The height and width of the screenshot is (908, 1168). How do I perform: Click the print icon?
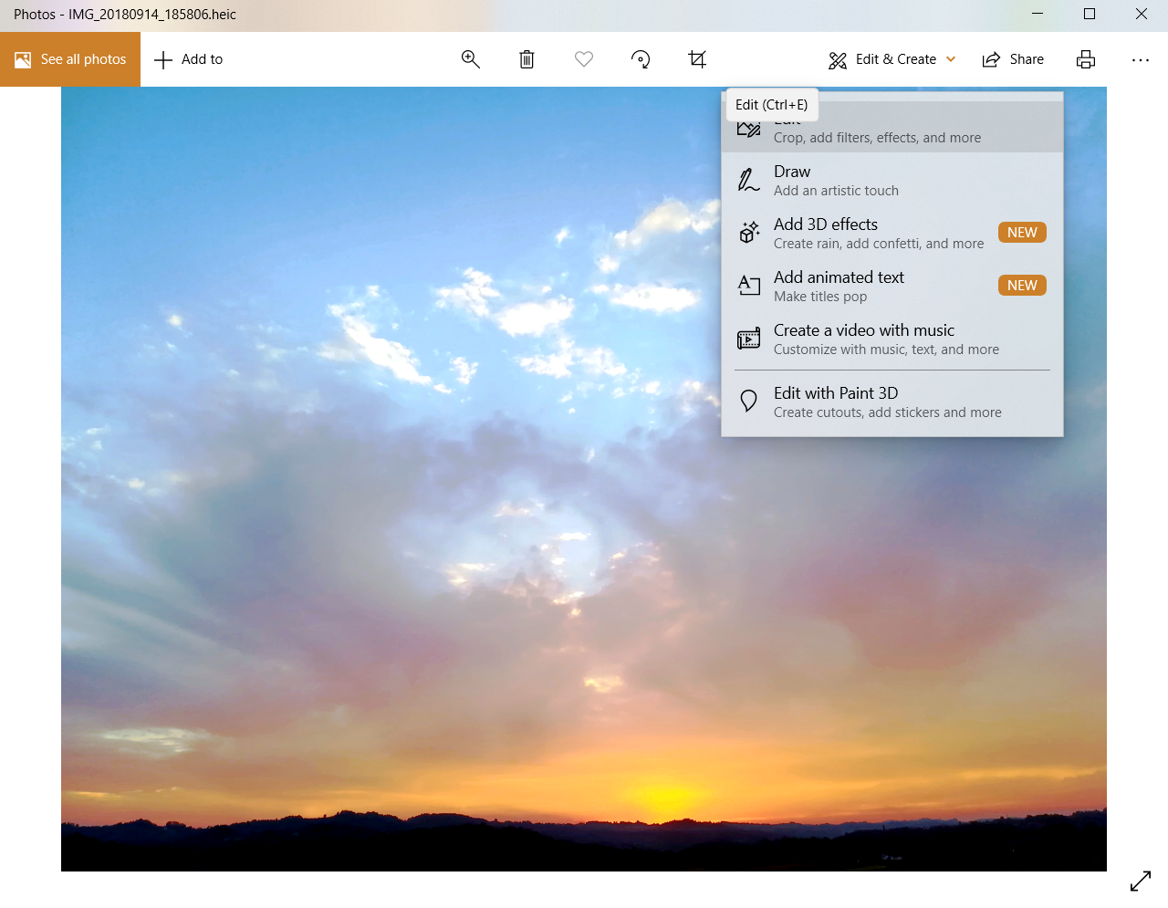click(x=1086, y=59)
